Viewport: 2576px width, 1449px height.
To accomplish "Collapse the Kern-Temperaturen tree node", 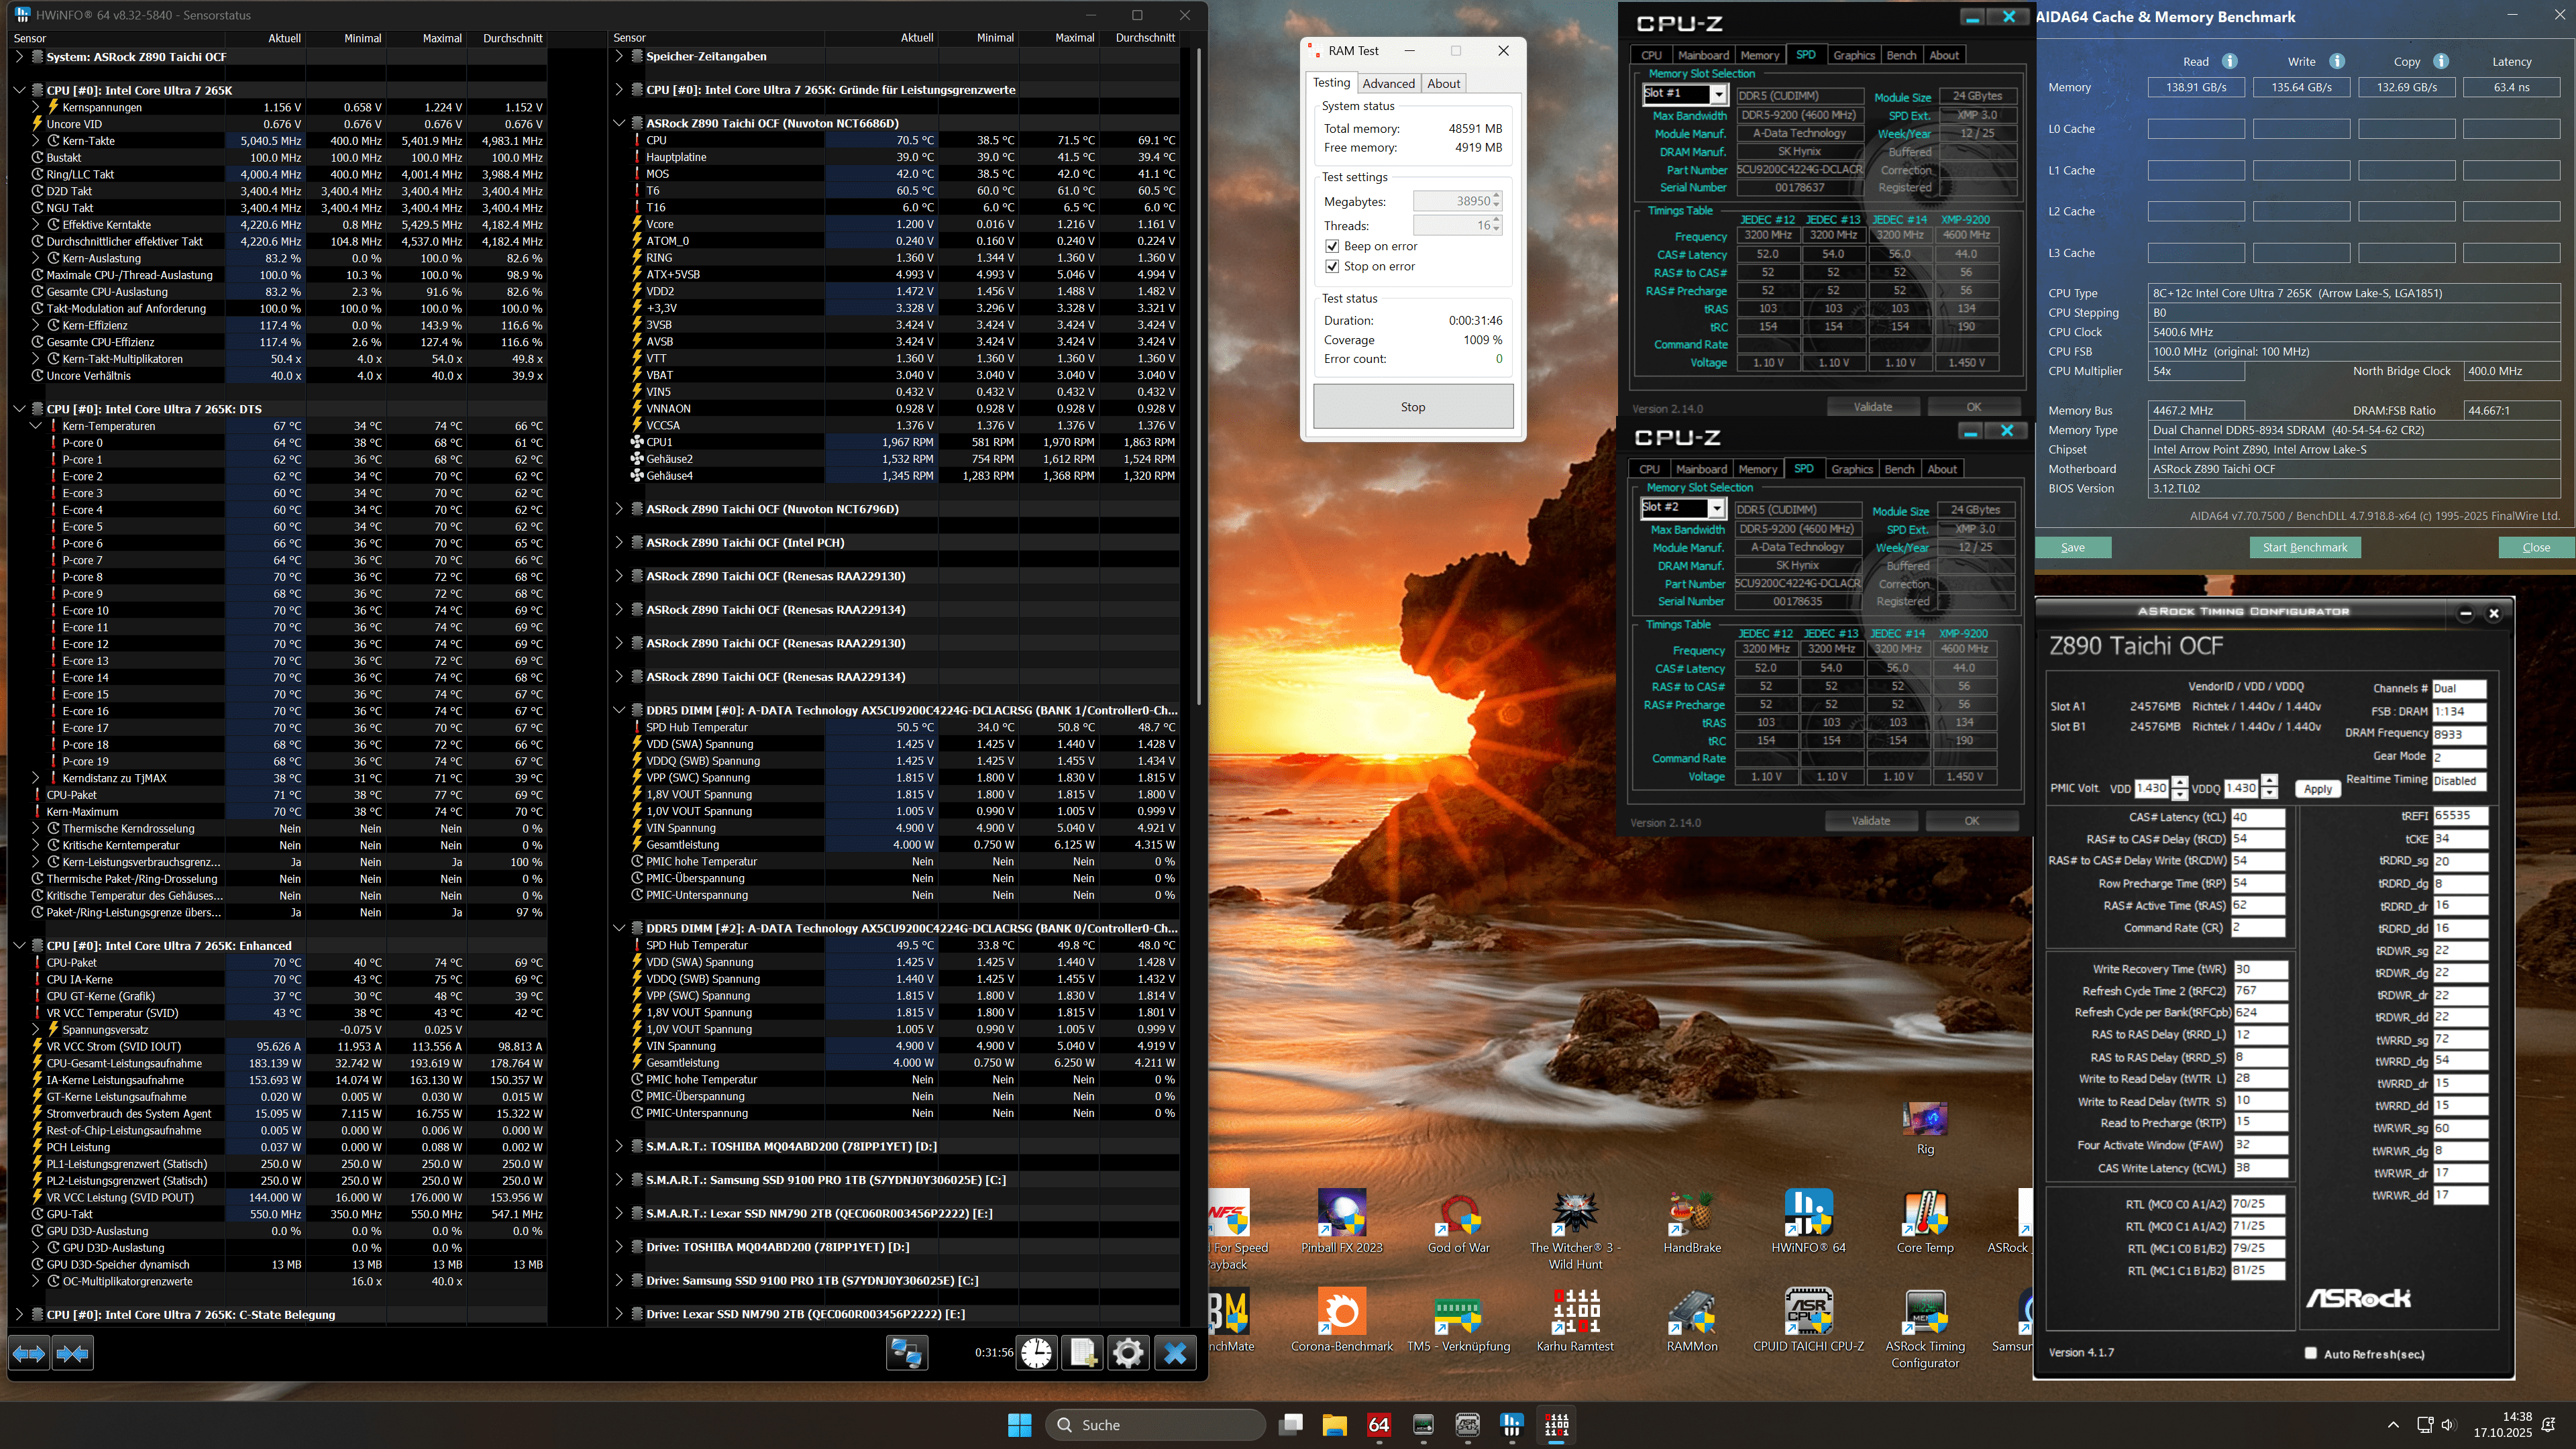I will pyautogui.click(x=36, y=426).
